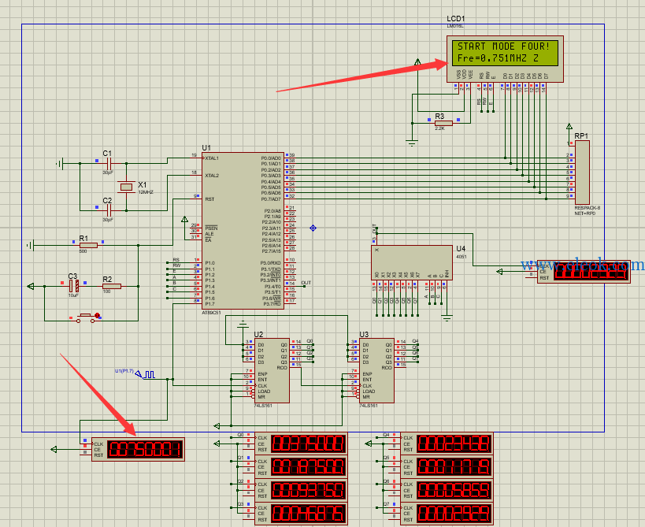The image size is (645, 527).
Task: Click the U4 4051 multiplexer
Action: coord(411,263)
